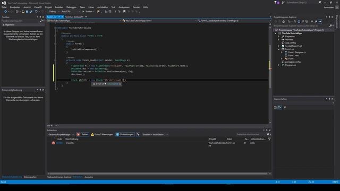Select Form1.resx in the tree
This screenshot has width=340, height=191.
tap(293, 55)
